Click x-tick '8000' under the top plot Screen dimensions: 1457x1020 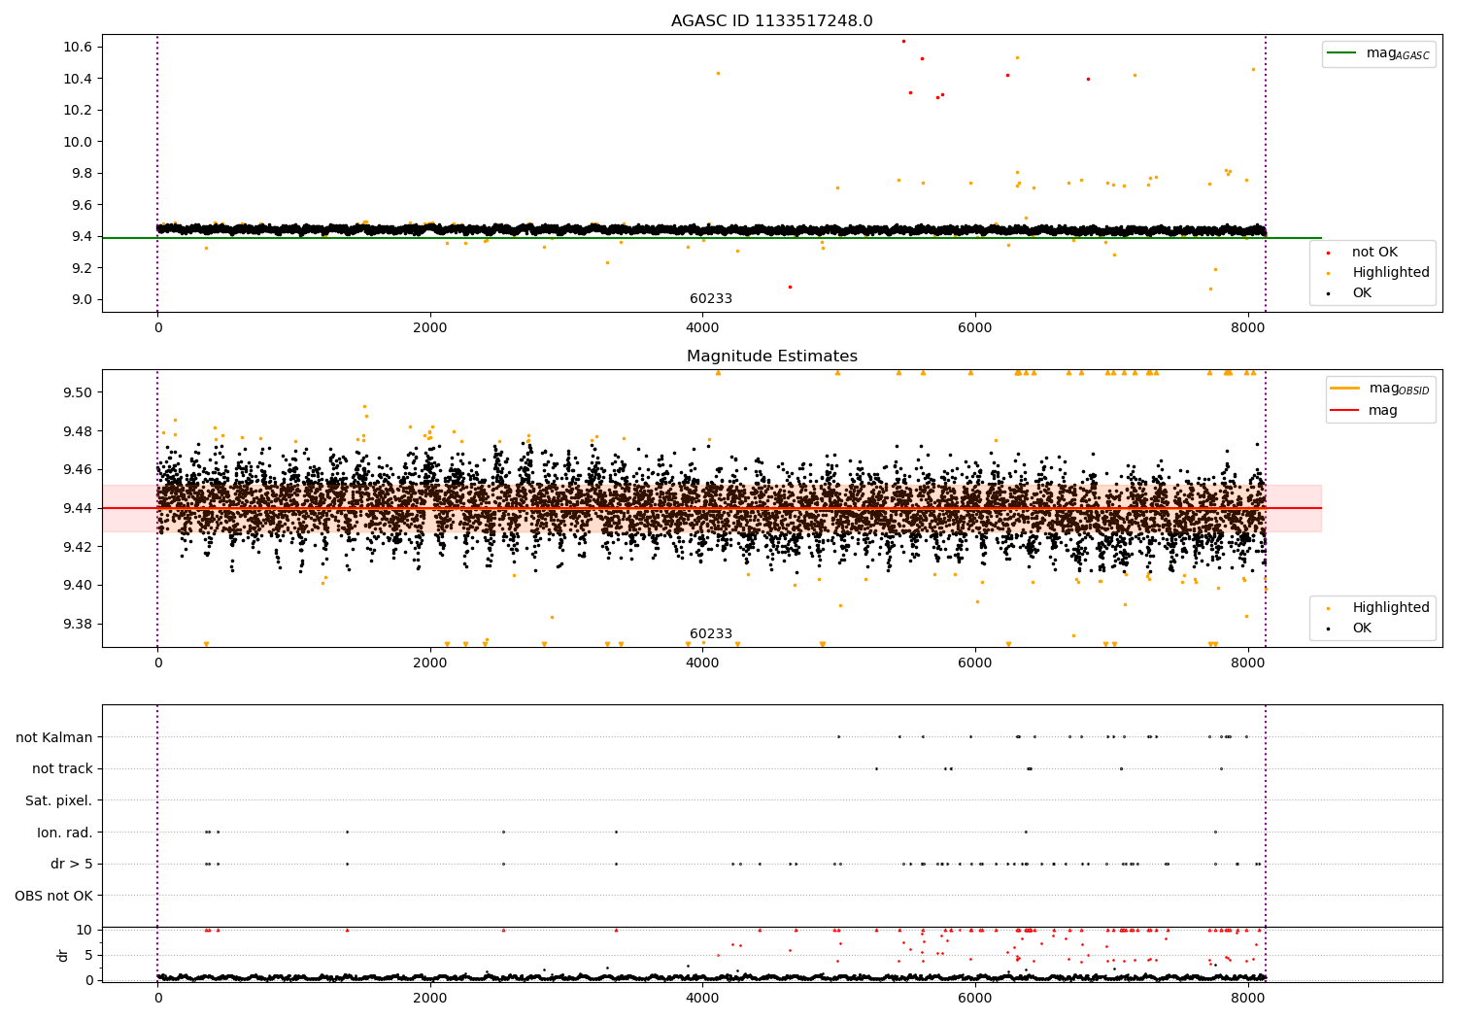coord(1247,328)
